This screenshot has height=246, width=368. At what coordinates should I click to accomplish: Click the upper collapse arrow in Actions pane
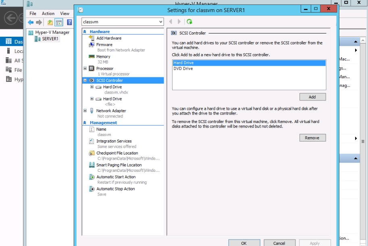(x=356, y=42)
